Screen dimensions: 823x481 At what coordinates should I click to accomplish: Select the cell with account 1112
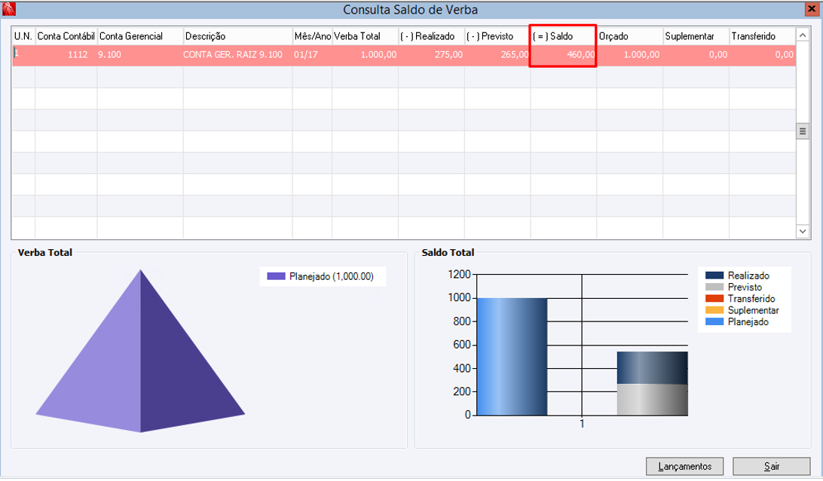[x=66, y=54]
